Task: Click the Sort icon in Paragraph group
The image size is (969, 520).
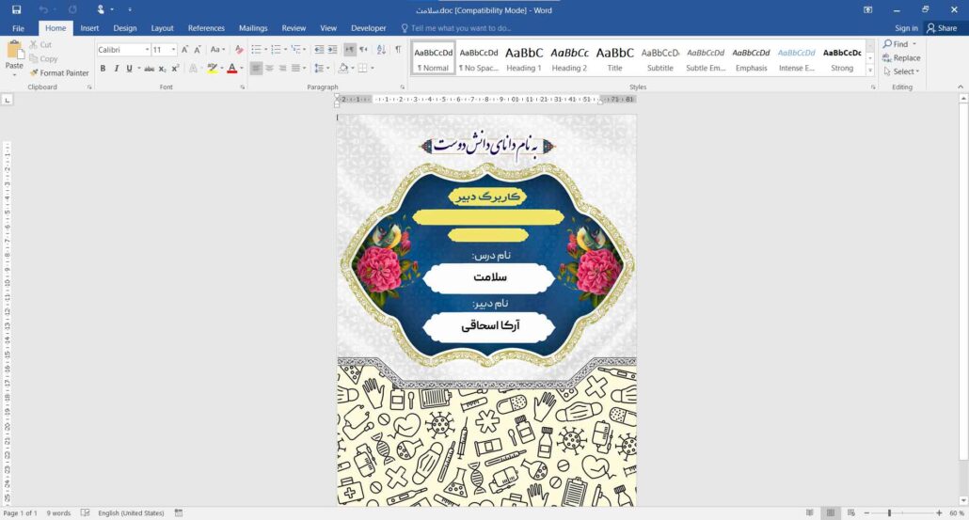Action: [x=382, y=50]
